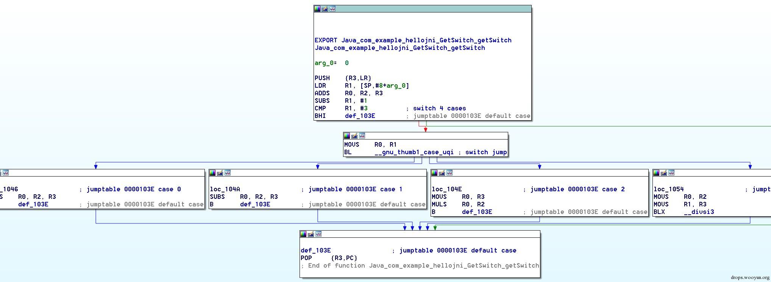
Task: Set node color on def_103E node
Action: click(303, 234)
